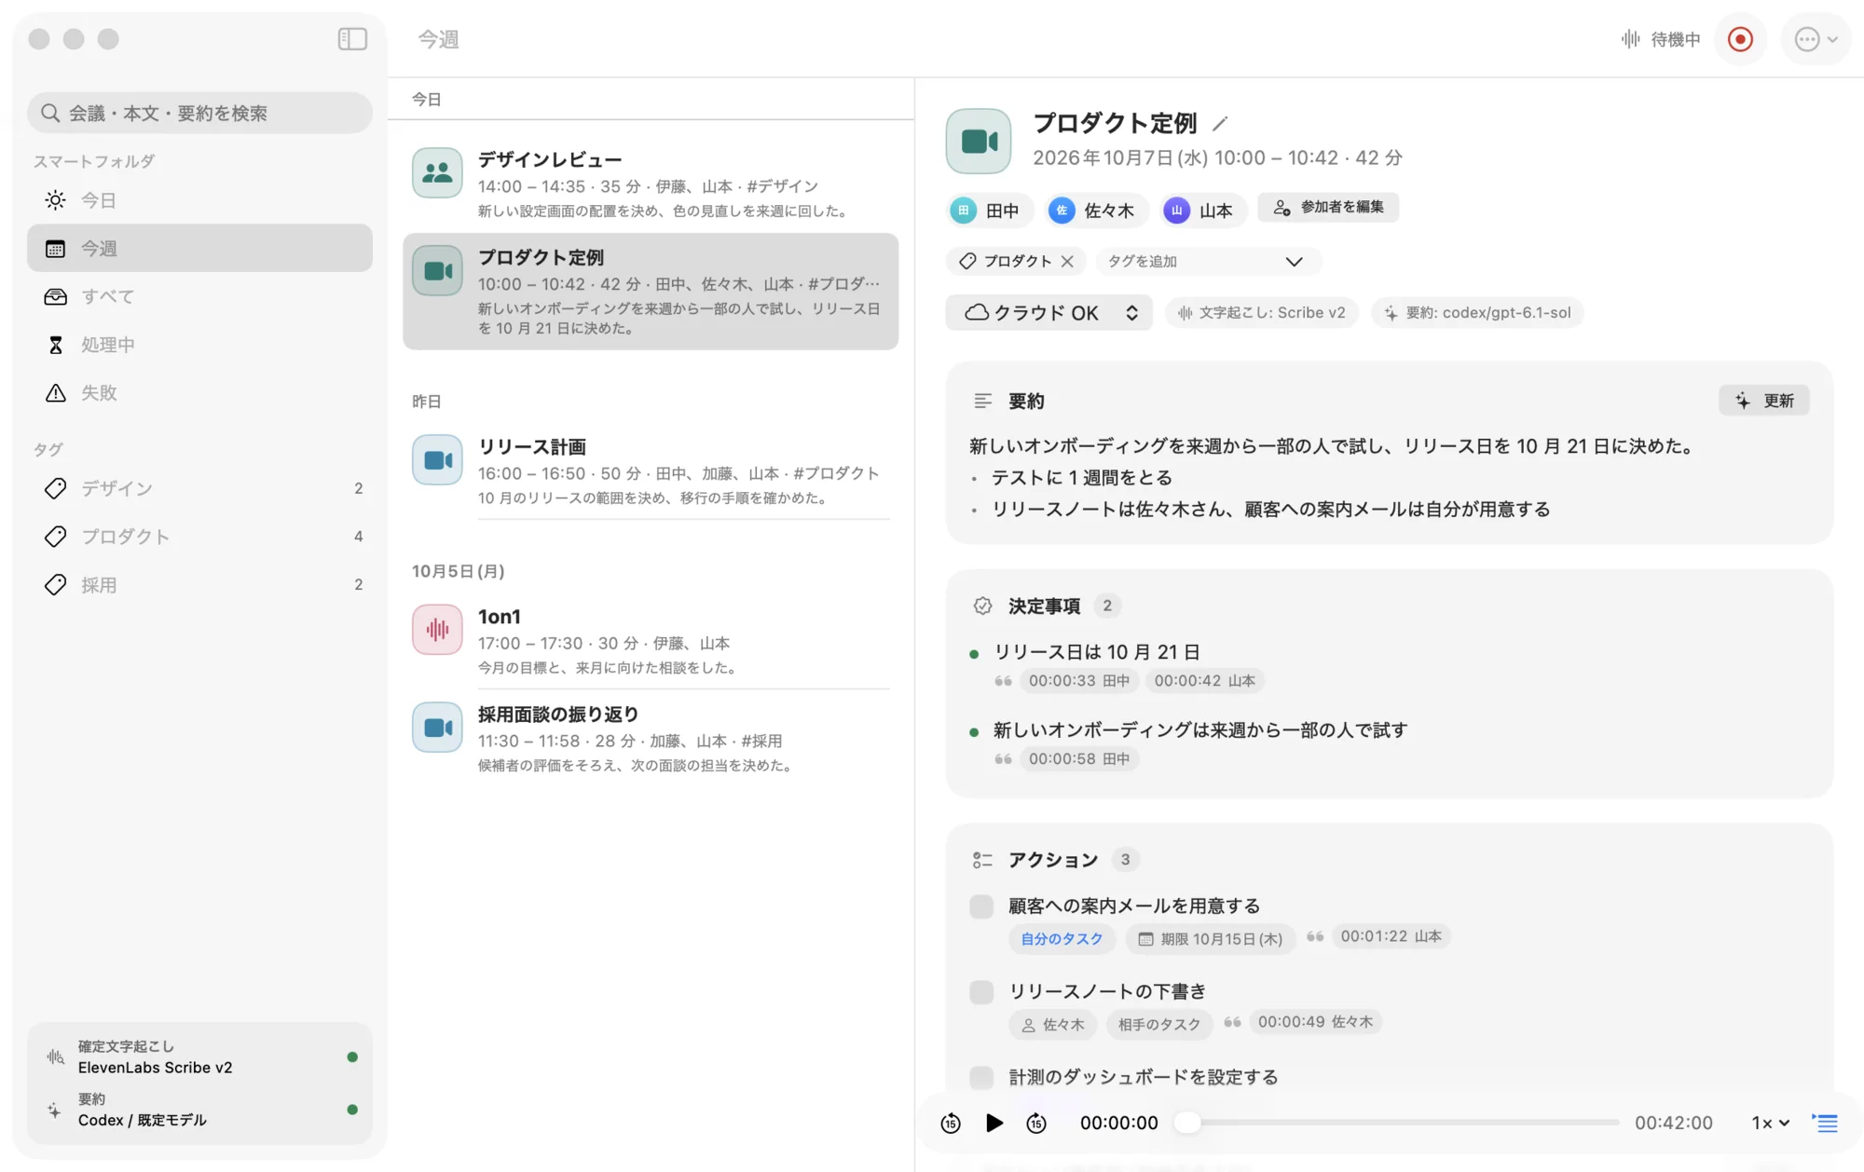Open the リリース計画 meeting entry
The height and width of the screenshot is (1172, 1864).
click(x=651, y=471)
